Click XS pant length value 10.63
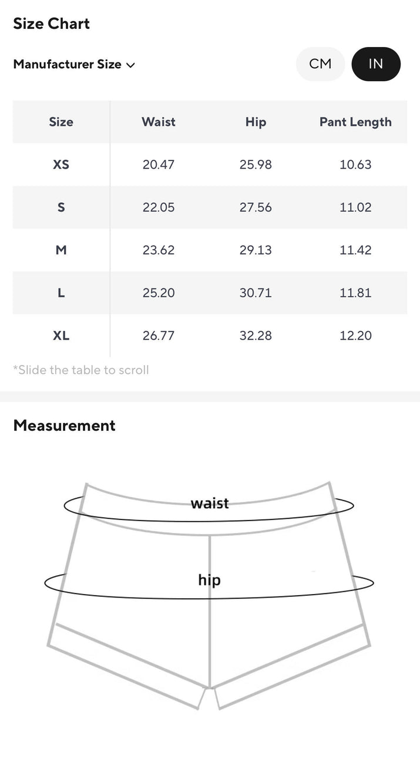This screenshot has height=765, width=420. tap(355, 165)
